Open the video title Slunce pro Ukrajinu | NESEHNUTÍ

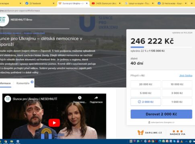pyautogui.click(x=35, y=99)
